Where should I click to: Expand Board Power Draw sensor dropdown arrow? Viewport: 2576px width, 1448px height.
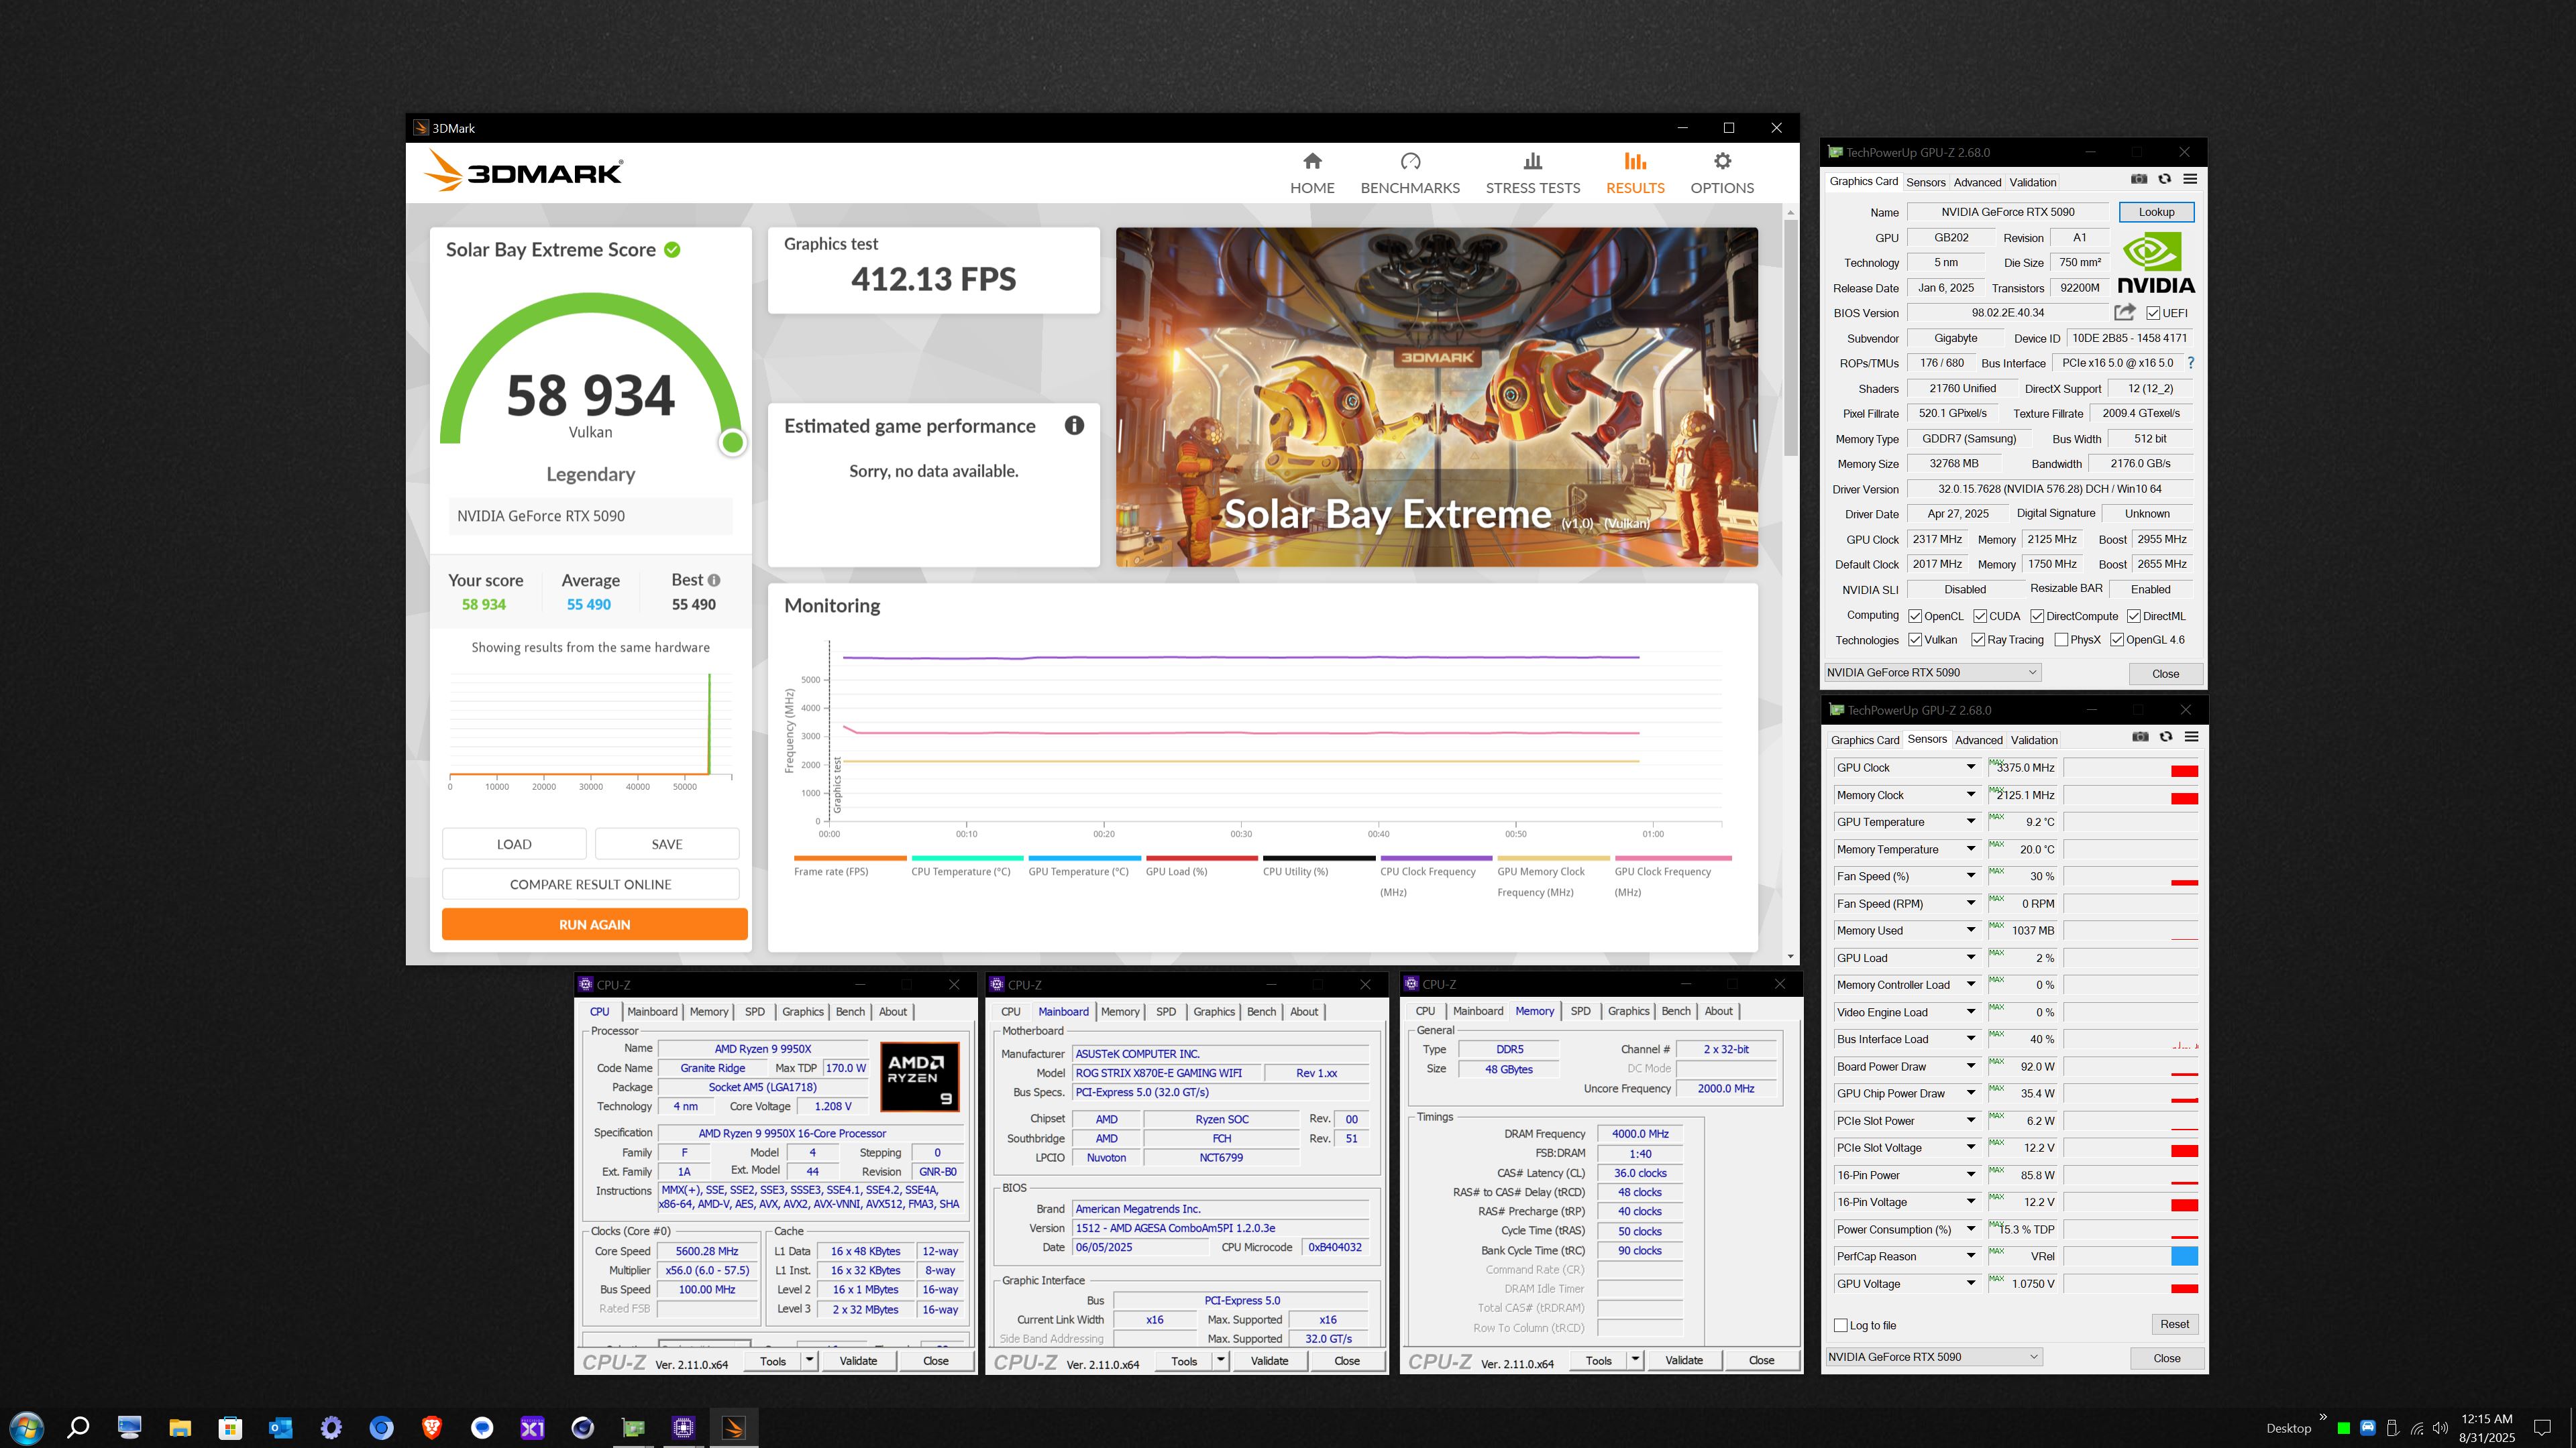click(1971, 1067)
